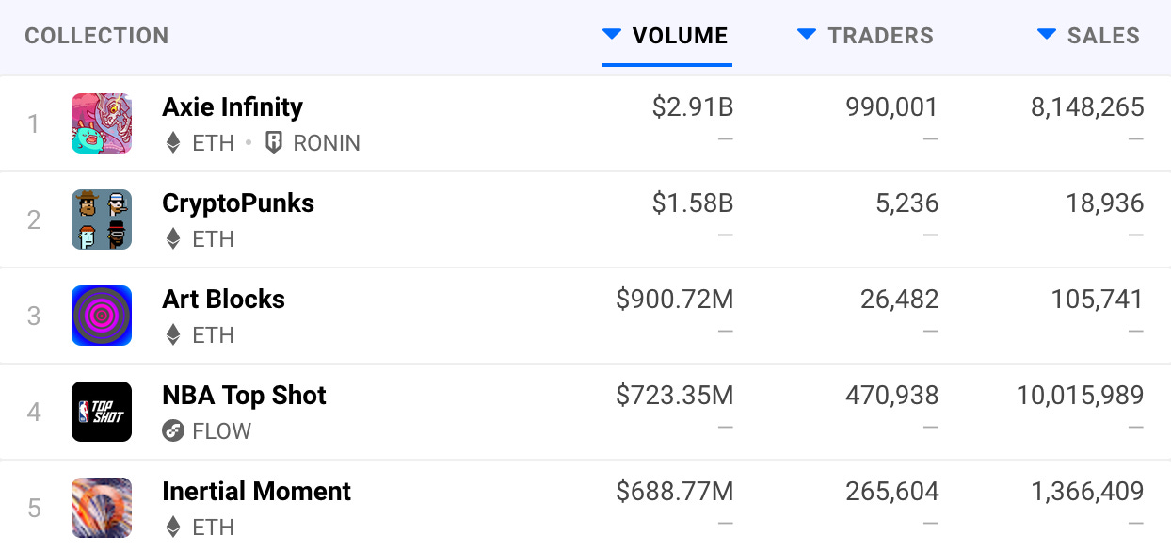Click the 8,148,265 sales value

tap(1088, 107)
